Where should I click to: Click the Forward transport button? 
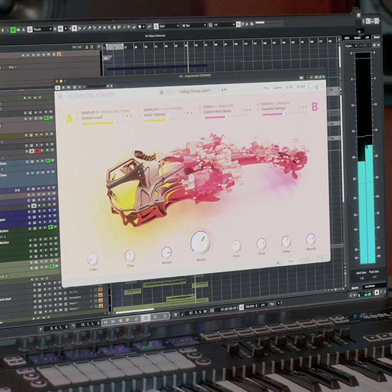pyautogui.click(x=128, y=320)
